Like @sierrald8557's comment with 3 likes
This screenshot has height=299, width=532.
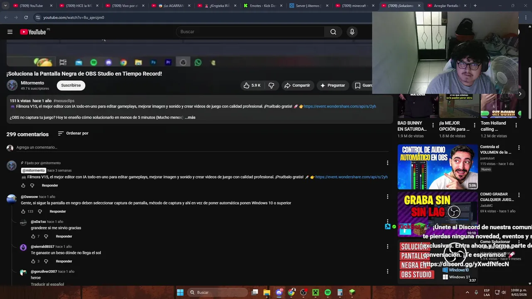click(33, 261)
